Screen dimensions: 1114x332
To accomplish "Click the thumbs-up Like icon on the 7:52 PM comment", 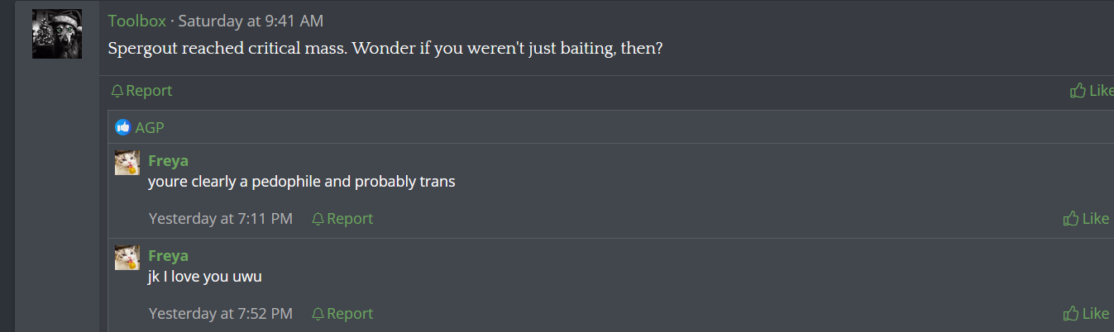I will (1071, 314).
